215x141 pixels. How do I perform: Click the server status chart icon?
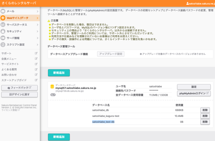click(x=3, y=25)
